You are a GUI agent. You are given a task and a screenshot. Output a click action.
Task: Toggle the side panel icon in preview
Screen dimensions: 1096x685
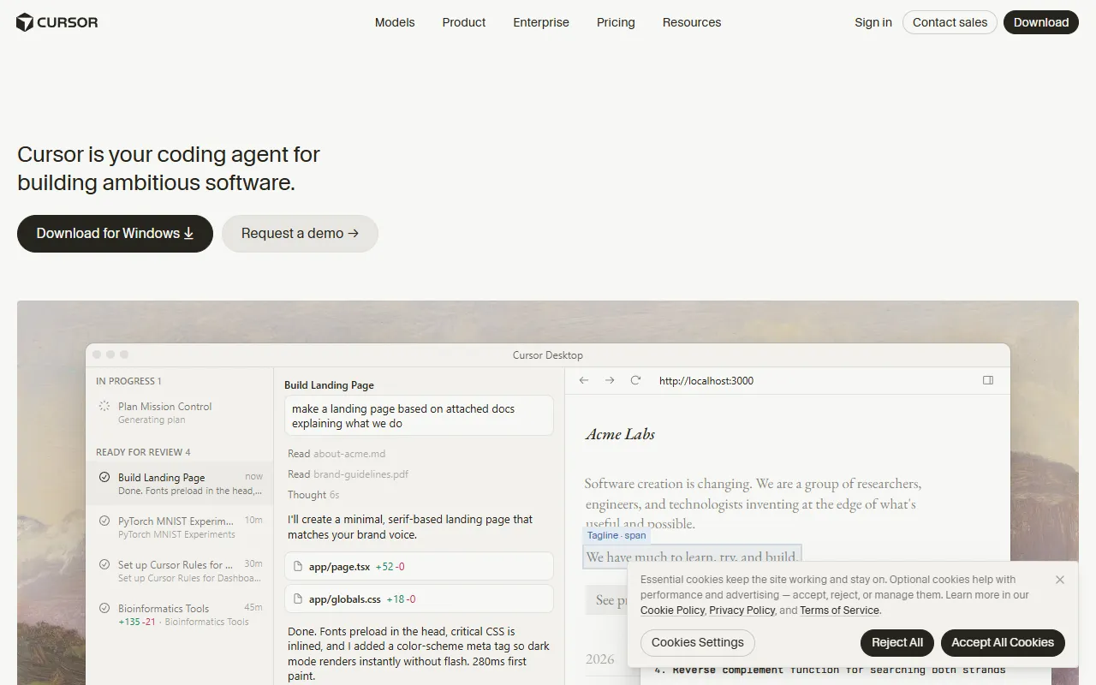pyautogui.click(x=988, y=380)
